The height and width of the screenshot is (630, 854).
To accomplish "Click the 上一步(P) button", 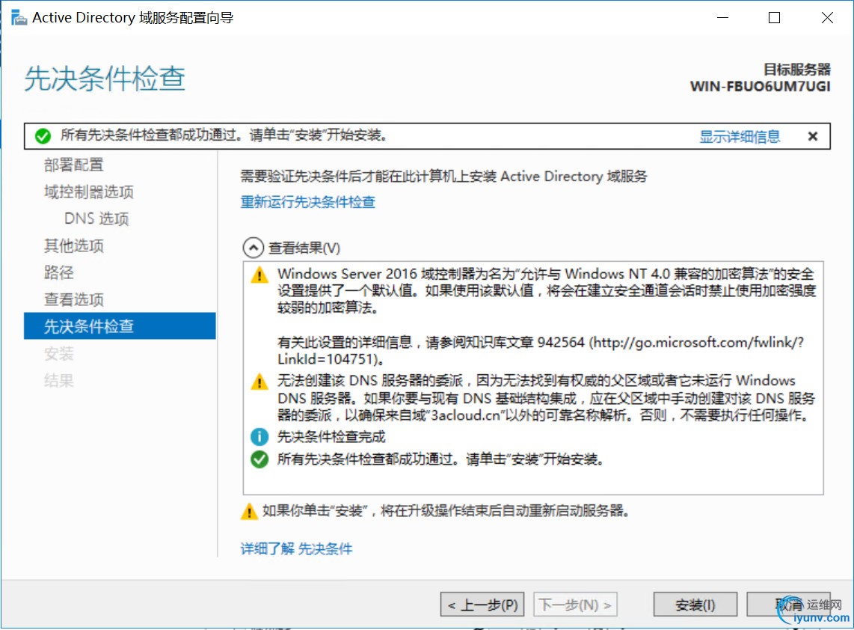I will point(482,605).
